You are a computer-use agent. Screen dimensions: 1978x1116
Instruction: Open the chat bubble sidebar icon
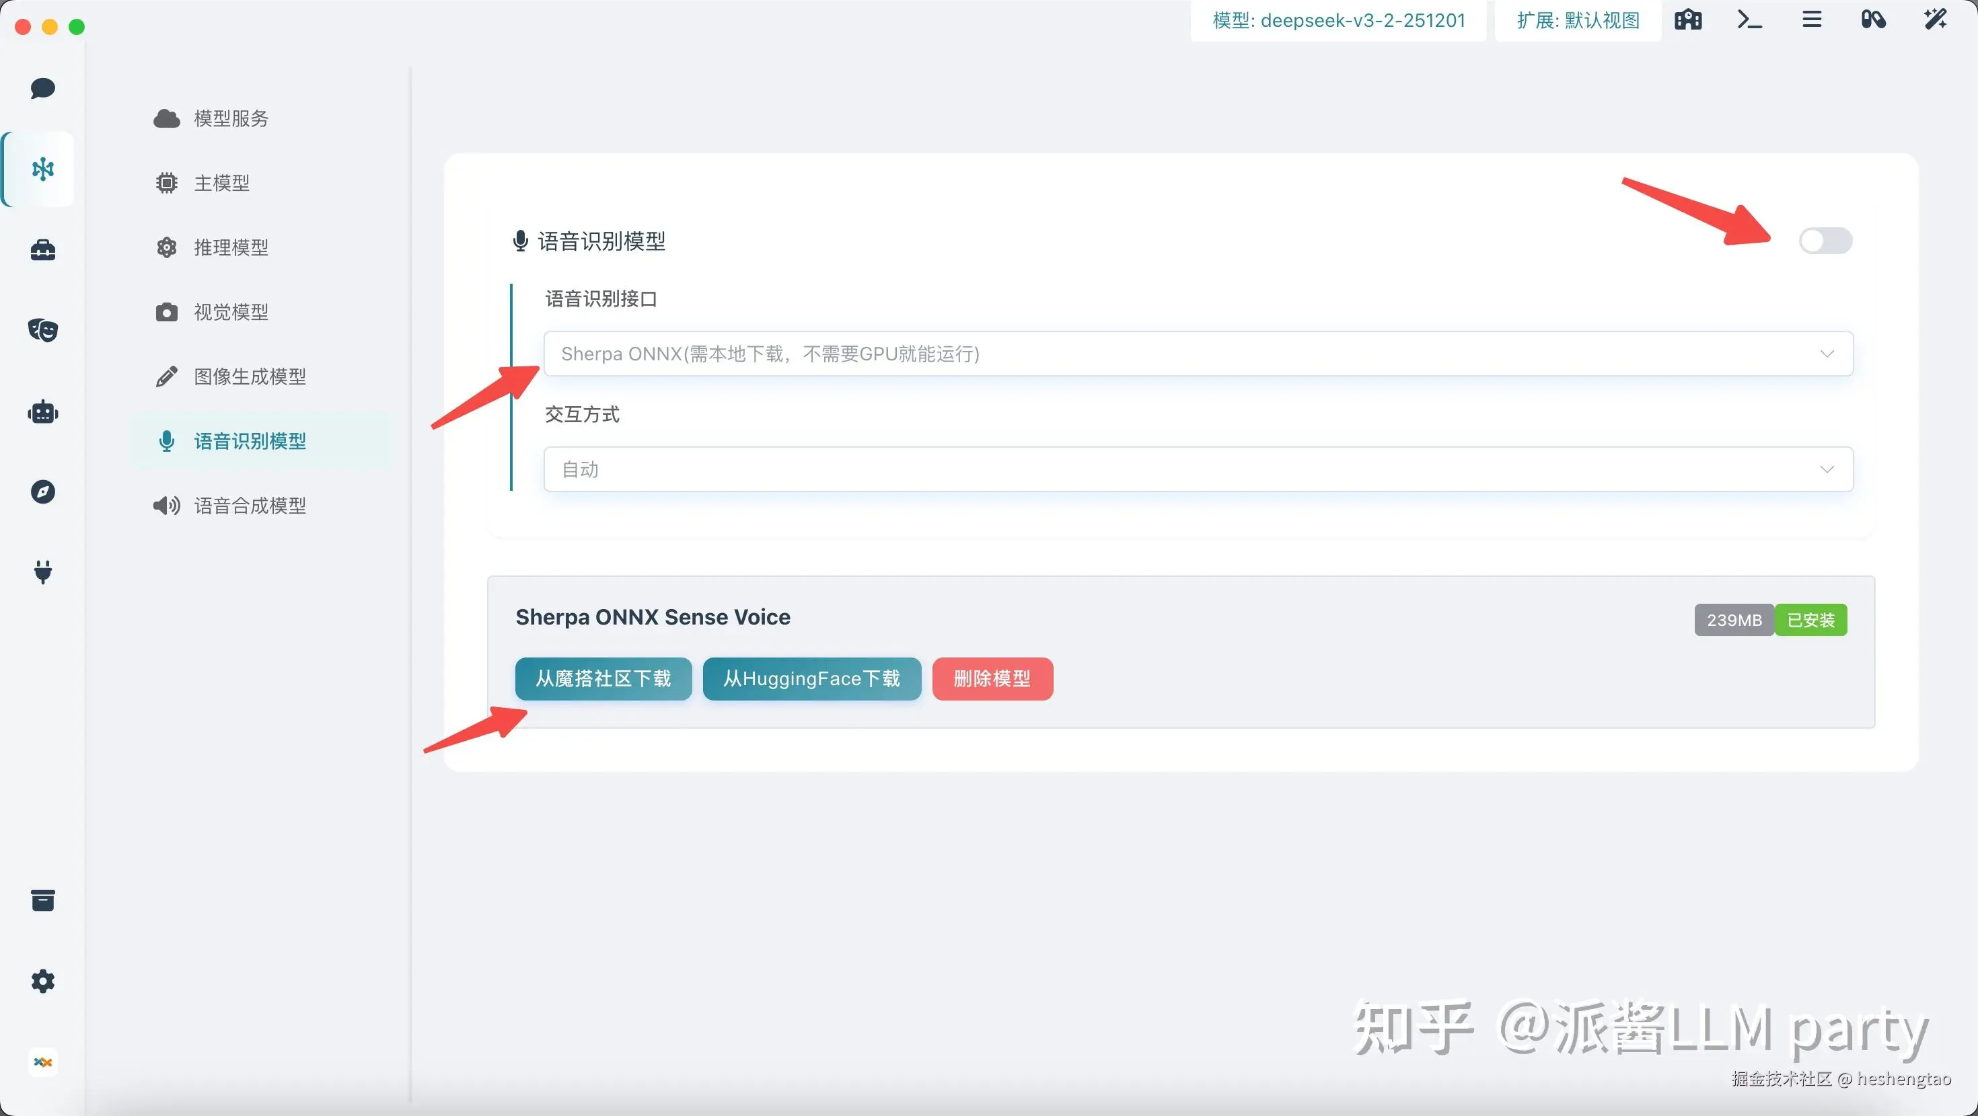coord(43,88)
